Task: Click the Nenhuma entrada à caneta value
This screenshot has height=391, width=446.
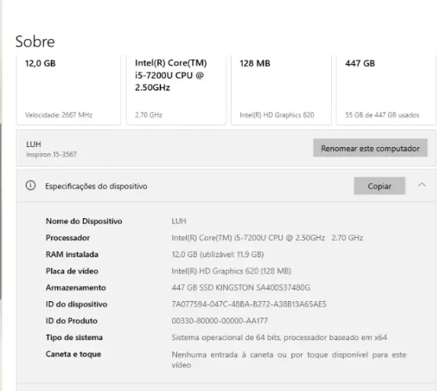Action: tap(289, 360)
